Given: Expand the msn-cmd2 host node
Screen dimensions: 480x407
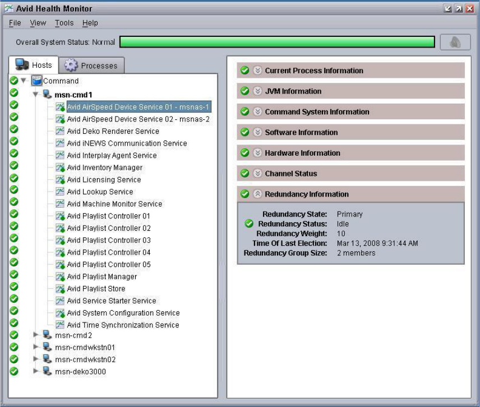Looking at the screenshot, I should point(35,335).
